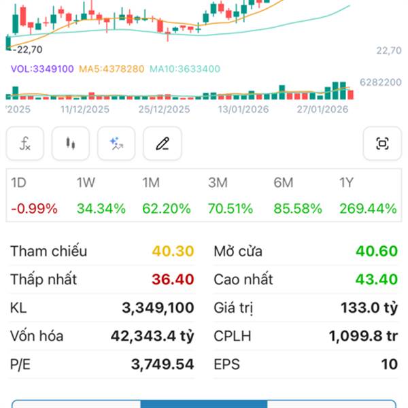The width and height of the screenshot is (408, 408).
Task: Tap the Tham chiếu price 40.30
Action: click(x=173, y=252)
